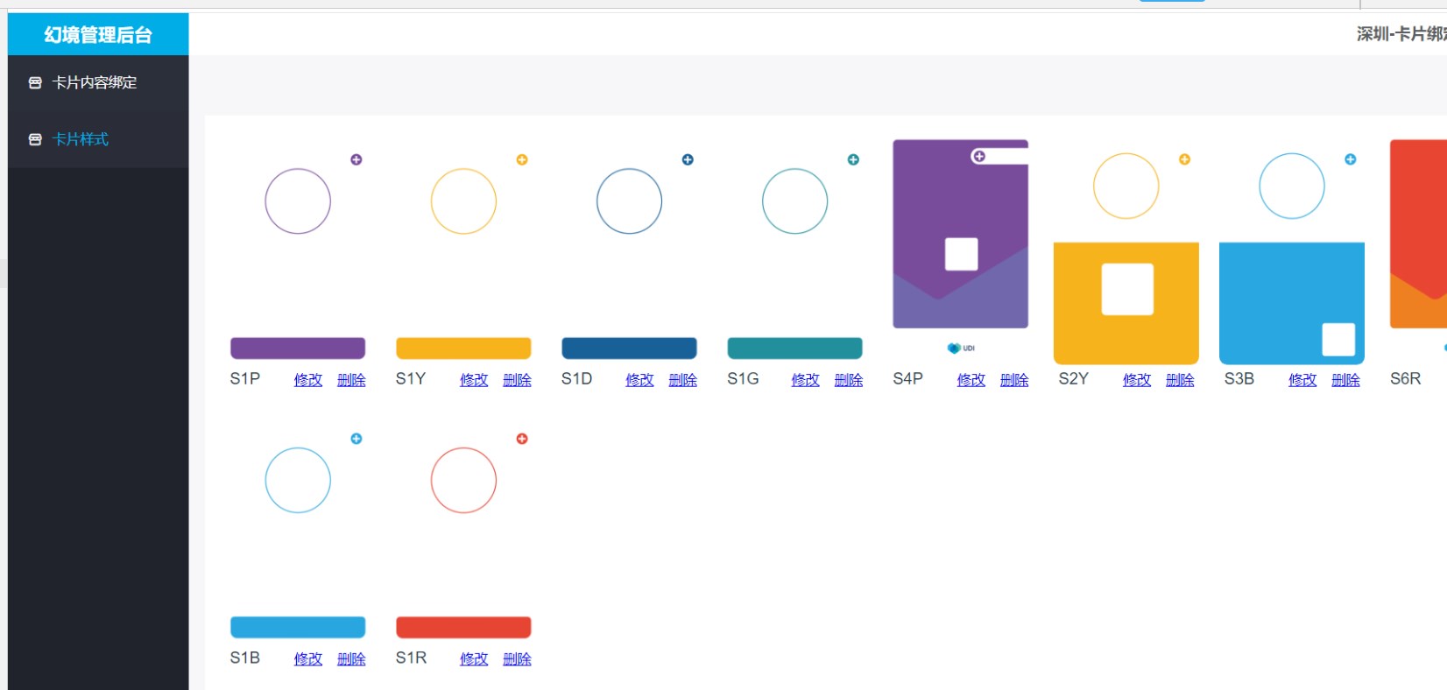Screen dimensions: 1447x690
Task: Edit card style S1D via 修改
Action: pyautogui.click(x=639, y=379)
